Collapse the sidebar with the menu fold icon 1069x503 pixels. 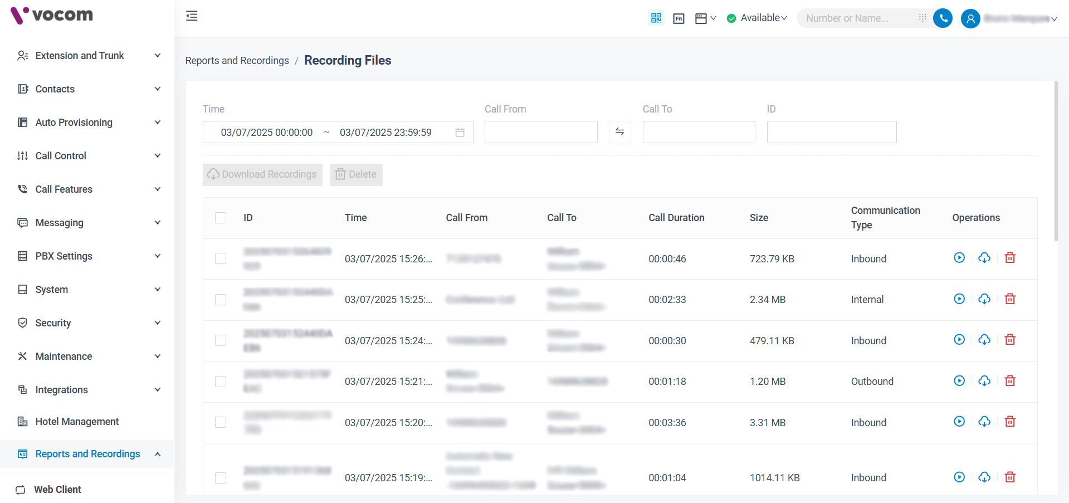[x=192, y=16]
